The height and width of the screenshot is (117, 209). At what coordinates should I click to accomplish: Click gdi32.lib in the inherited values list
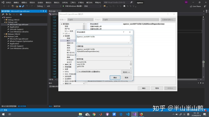click(x=80, y=66)
